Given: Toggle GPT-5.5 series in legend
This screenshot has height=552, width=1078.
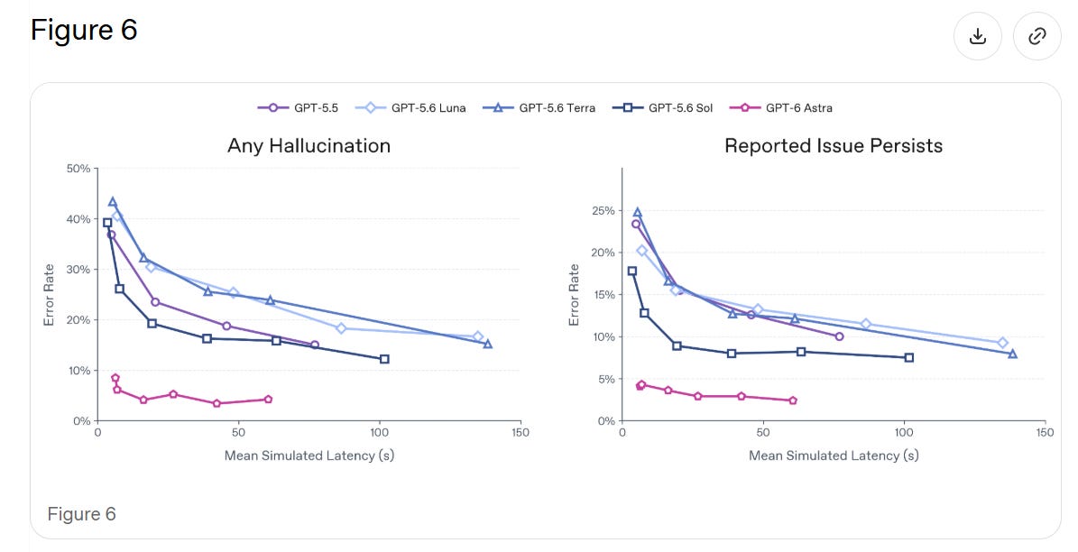Looking at the screenshot, I should pos(299,108).
